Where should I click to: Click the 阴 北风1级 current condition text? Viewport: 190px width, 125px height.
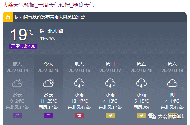[x=52, y=31]
